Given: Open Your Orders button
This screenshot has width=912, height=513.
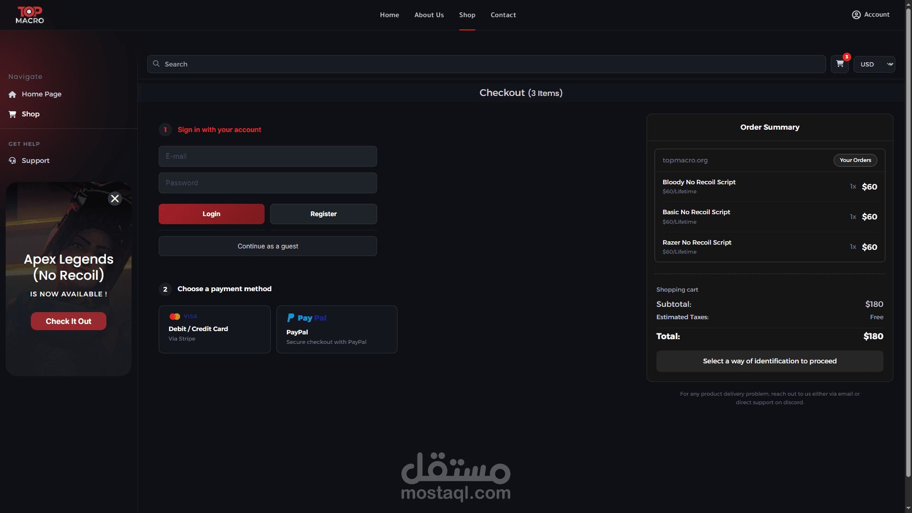Looking at the screenshot, I should point(855,160).
